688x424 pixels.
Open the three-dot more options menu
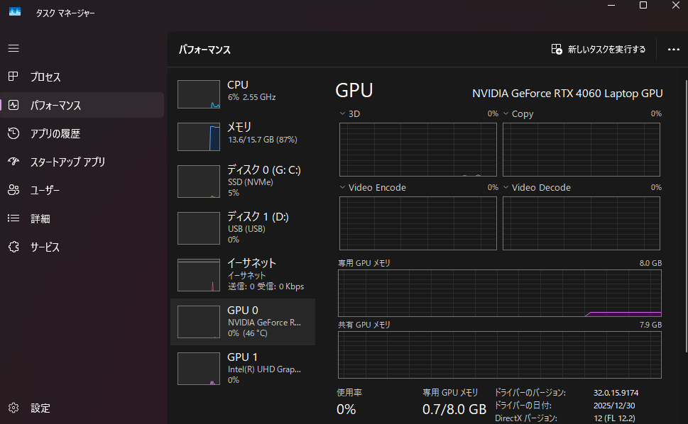tap(674, 50)
